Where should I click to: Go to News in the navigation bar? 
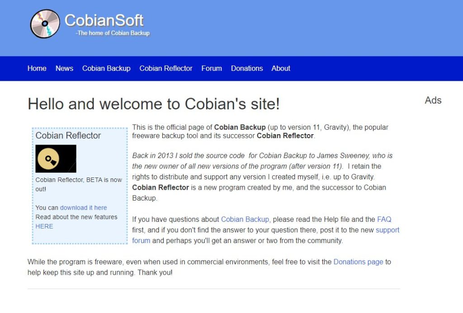coord(64,69)
